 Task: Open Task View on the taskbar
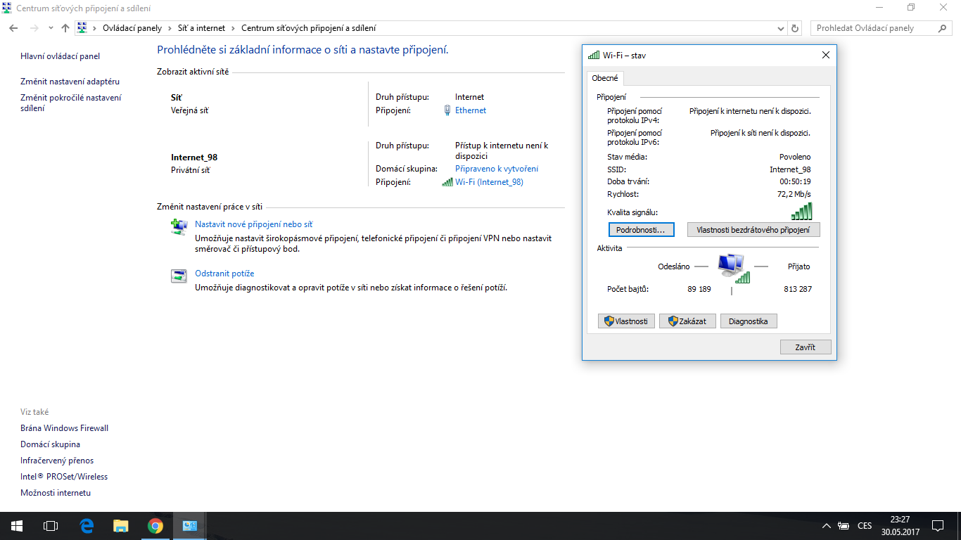coord(51,526)
